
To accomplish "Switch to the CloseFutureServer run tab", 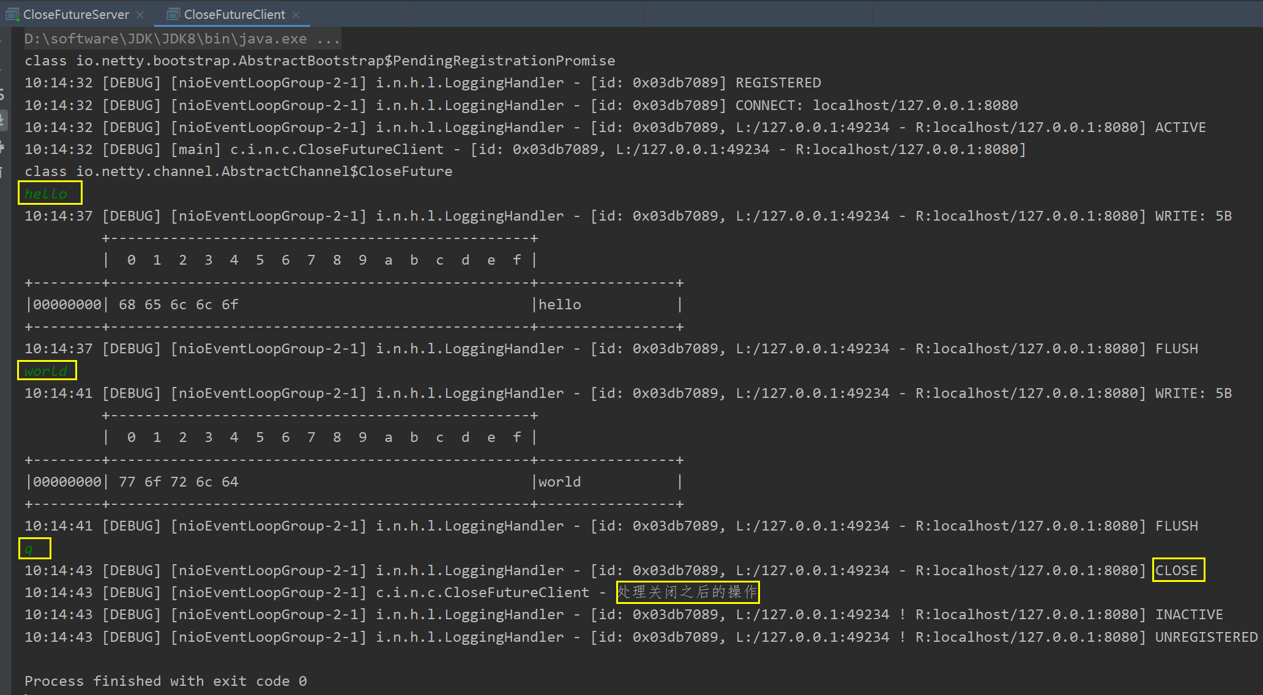I will [x=76, y=14].
